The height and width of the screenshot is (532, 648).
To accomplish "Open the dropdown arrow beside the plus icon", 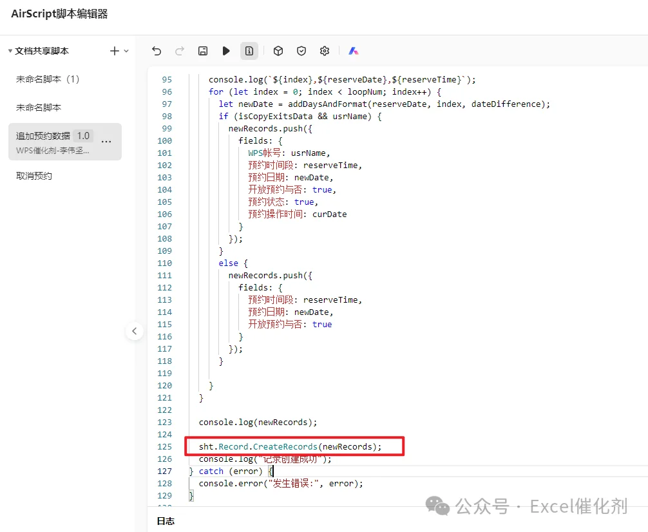I will tap(126, 52).
